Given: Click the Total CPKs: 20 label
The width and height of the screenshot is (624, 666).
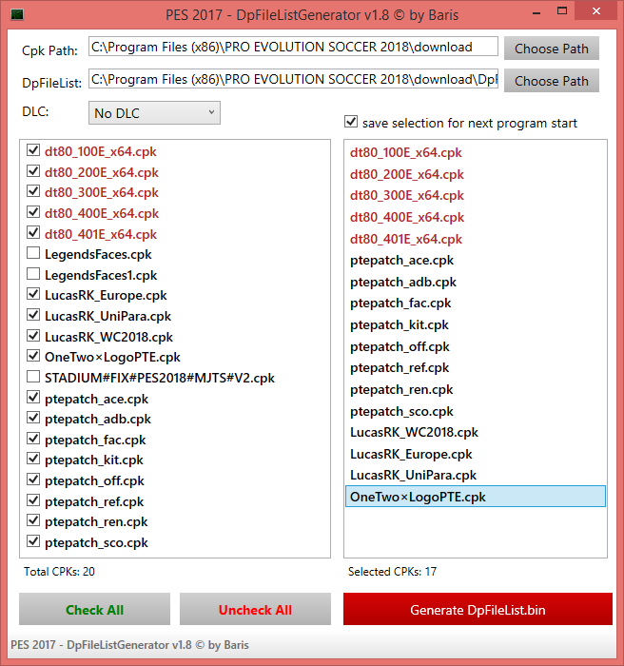Looking at the screenshot, I should (x=59, y=571).
